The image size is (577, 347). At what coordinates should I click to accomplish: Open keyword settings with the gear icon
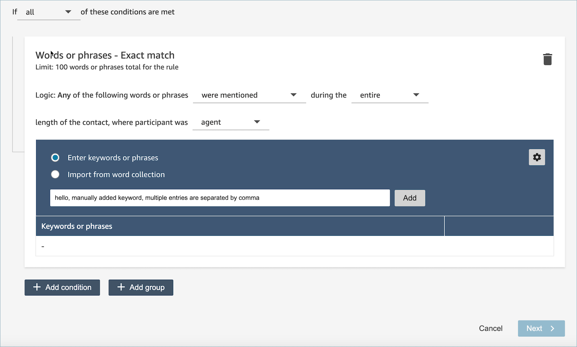(537, 157)
